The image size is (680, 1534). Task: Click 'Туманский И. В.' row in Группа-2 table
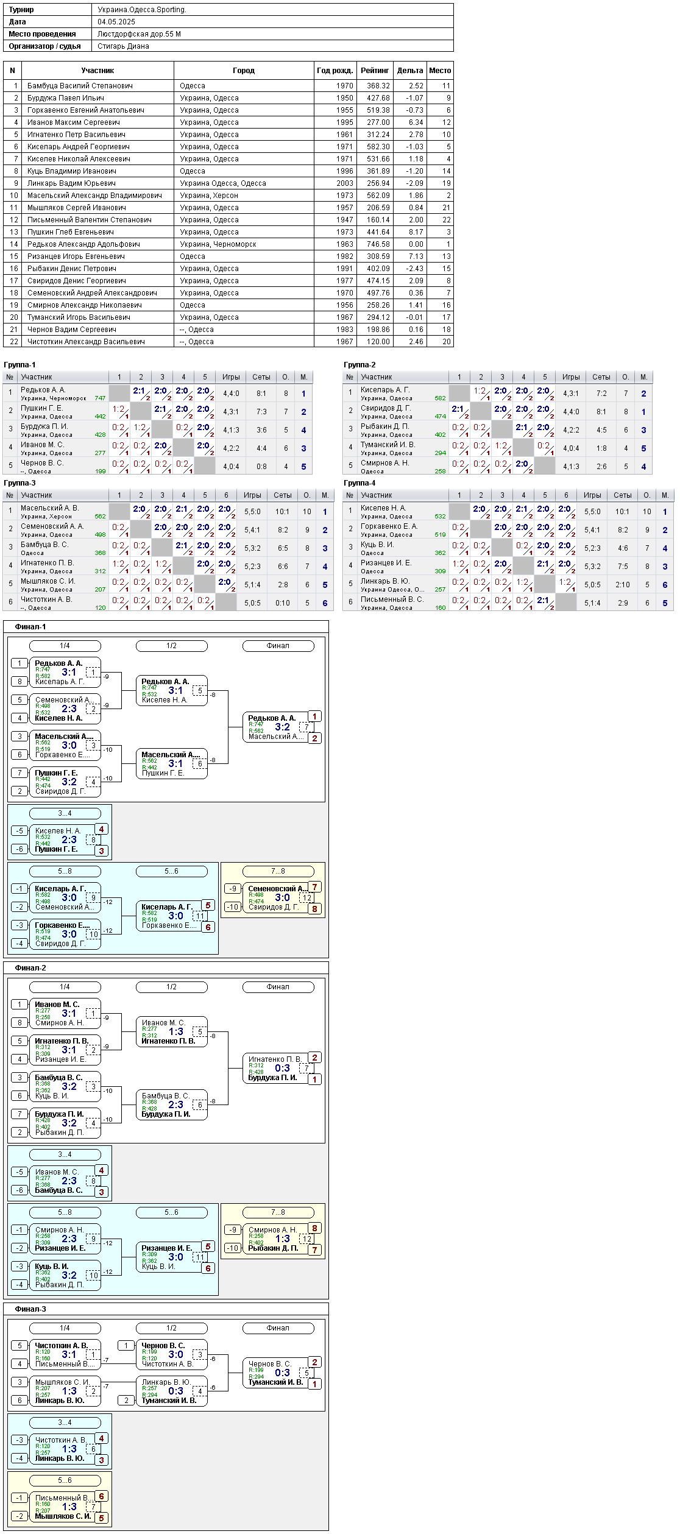pos(498,448)
